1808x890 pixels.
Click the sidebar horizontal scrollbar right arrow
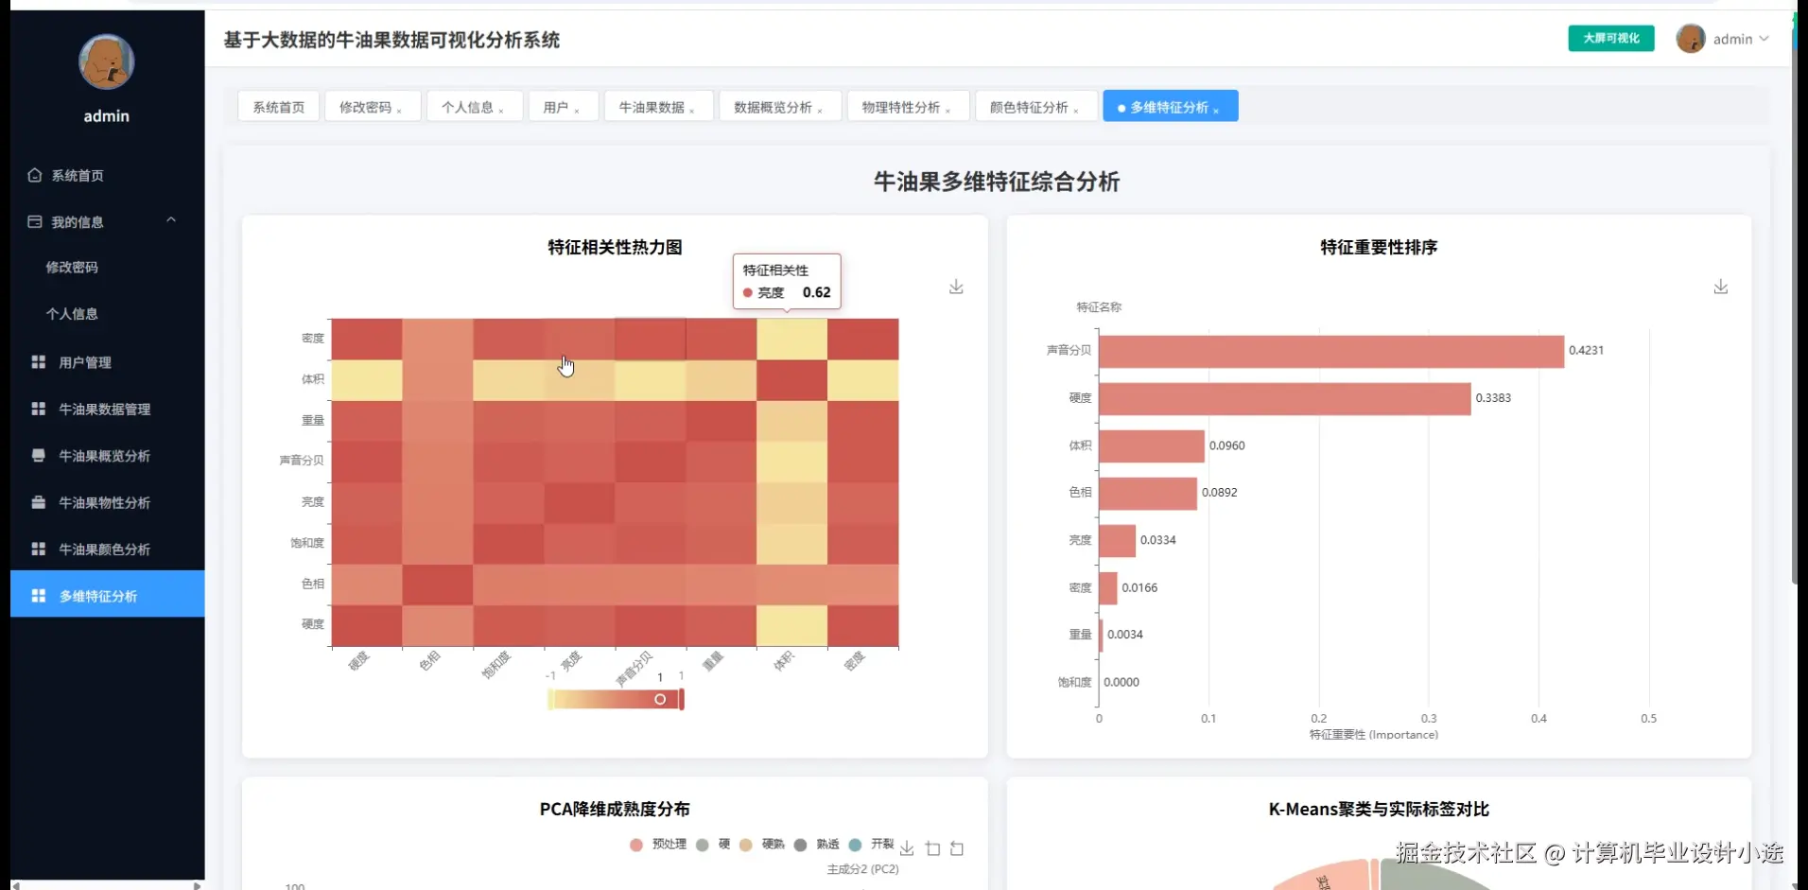[197, 885]
